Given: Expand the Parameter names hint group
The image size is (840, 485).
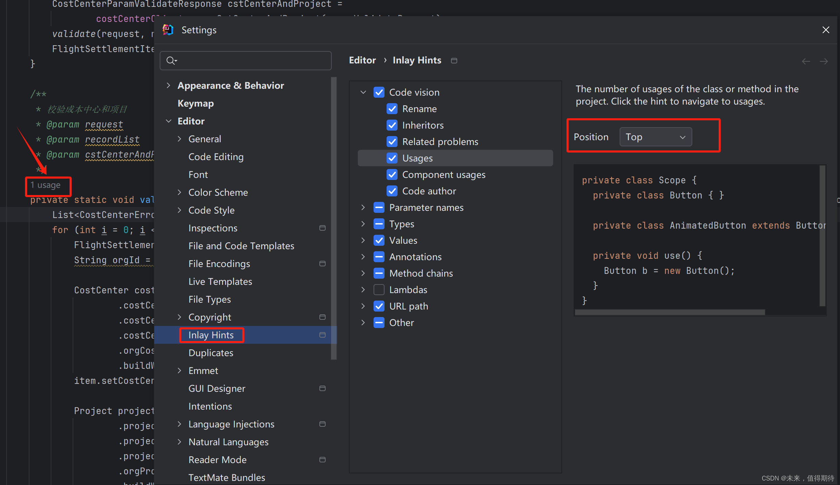Looking at the screenshot, I should pos(363,207).
